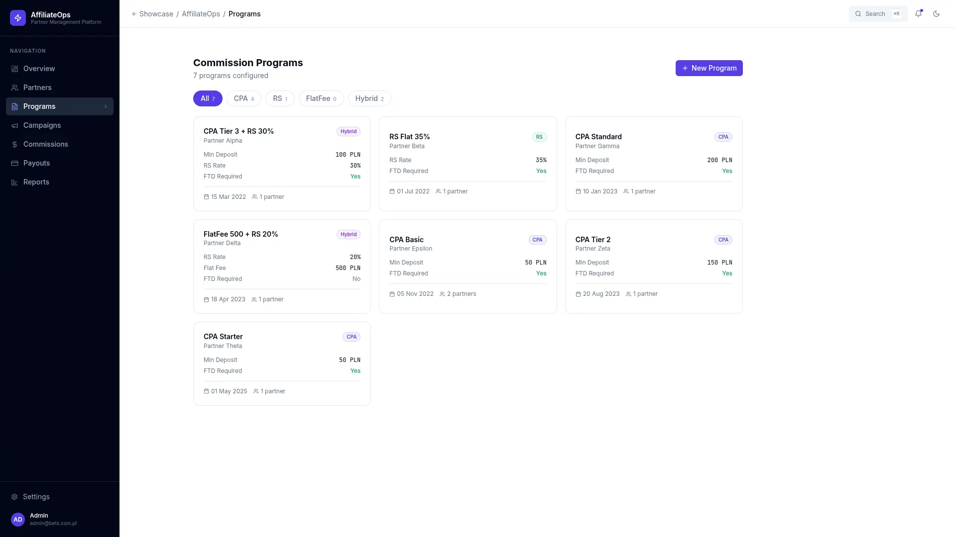Click the 20 Aug 2023 date text
956x537 pixels.
point(601,294)
